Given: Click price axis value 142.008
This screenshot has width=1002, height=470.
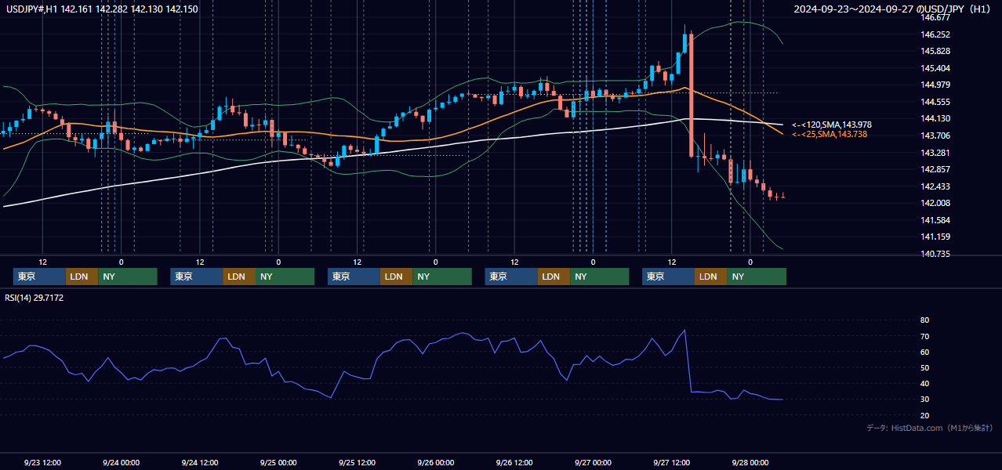Looking at the screenshot, I should tap(936, 203).
